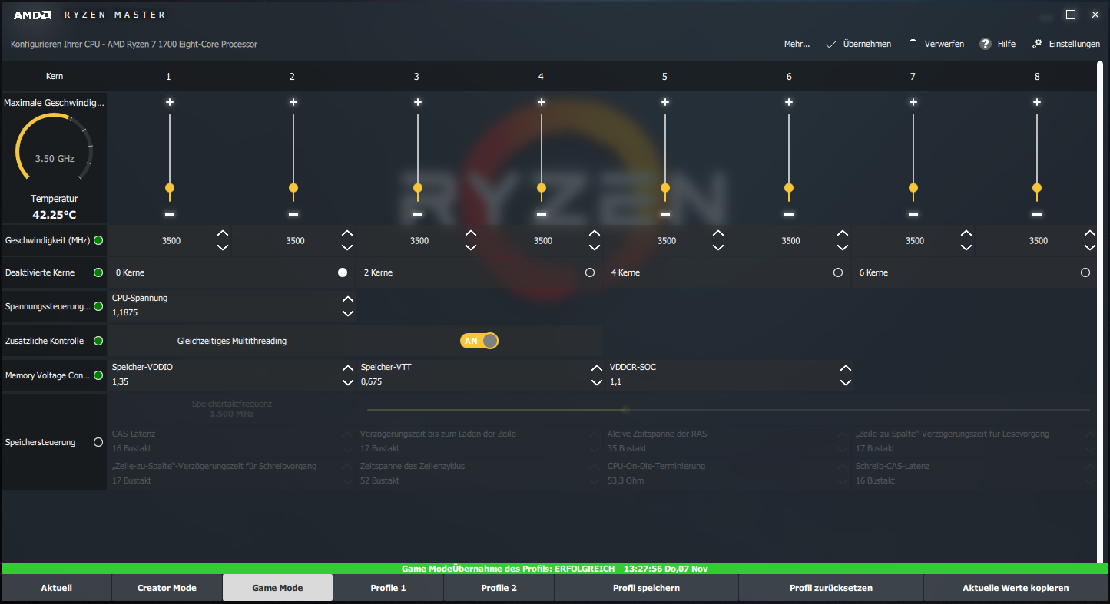The image size is (1110, 604).
Task: Select the Game Mode tab
Action: click(277, 588)
